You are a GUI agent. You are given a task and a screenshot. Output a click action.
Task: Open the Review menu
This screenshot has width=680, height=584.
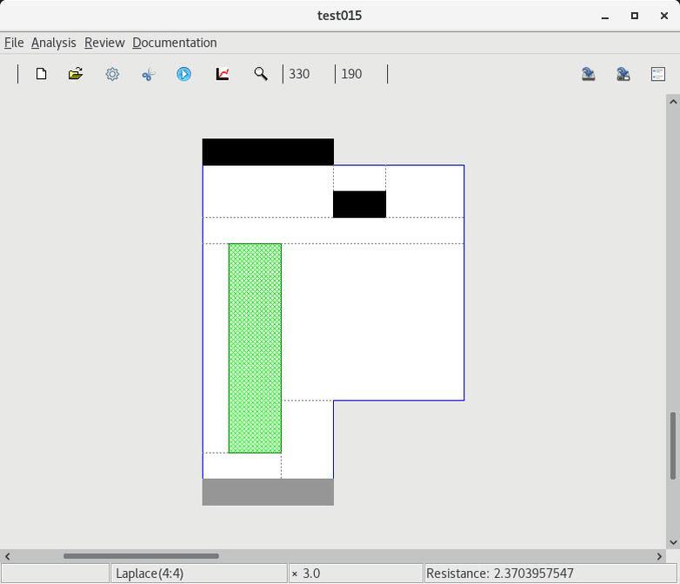click(104, 43)
